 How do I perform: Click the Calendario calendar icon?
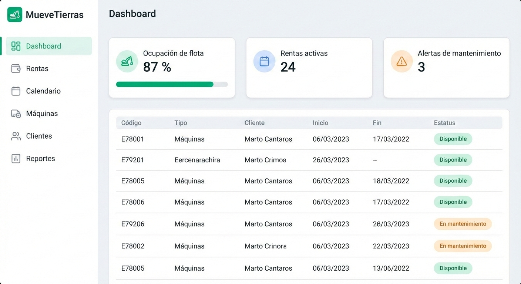coord(15,91)
